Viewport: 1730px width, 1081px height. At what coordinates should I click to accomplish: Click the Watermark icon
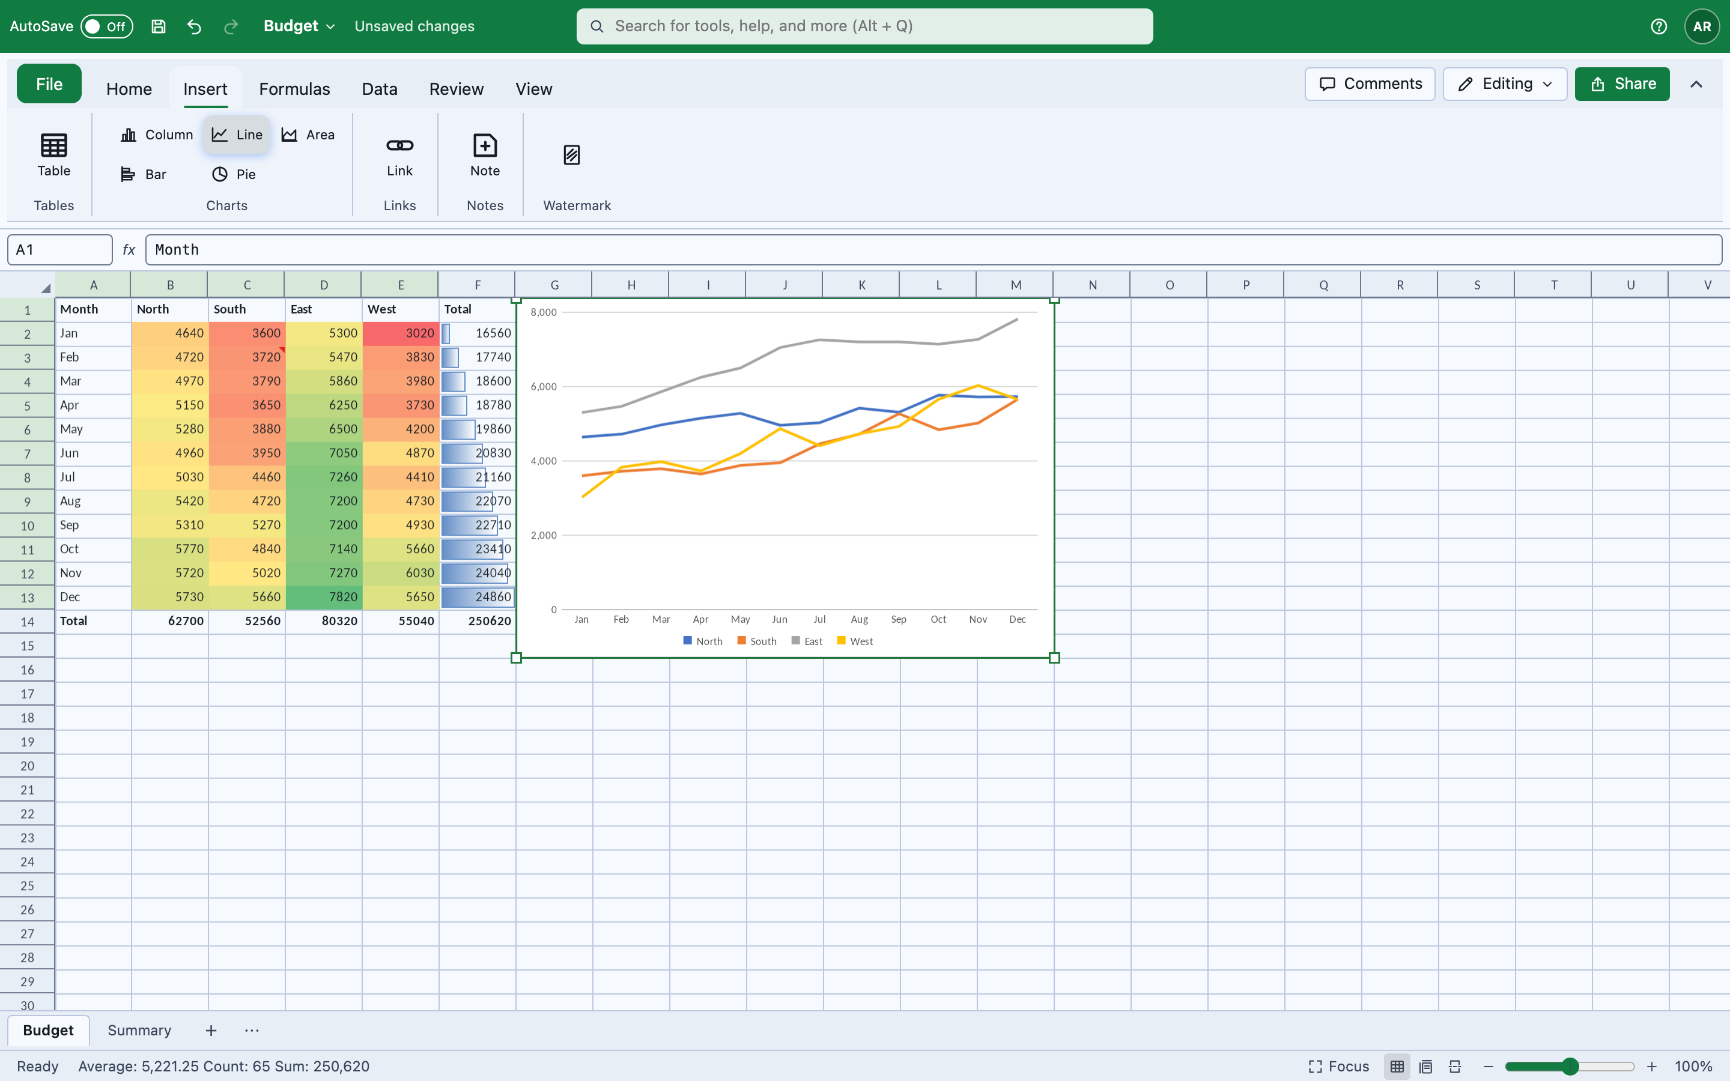click(571, 155)
